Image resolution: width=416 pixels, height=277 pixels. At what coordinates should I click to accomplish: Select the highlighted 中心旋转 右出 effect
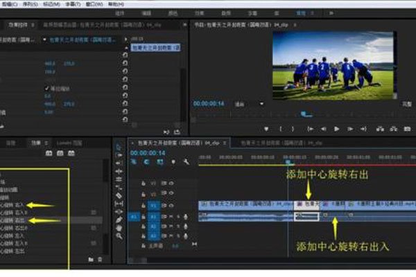(14, 220)
